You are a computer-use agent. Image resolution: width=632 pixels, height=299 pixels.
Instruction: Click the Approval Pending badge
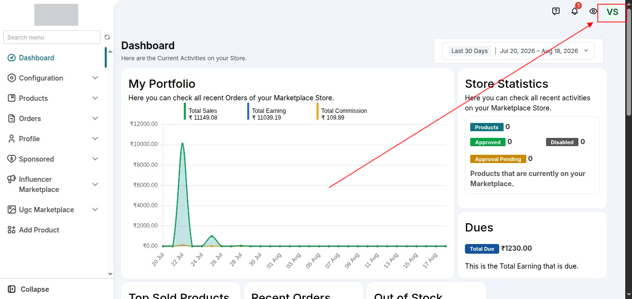pyautogui.click(x=498, y=159)
